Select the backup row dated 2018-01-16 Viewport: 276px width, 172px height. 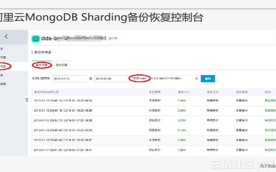click(154, 130)
